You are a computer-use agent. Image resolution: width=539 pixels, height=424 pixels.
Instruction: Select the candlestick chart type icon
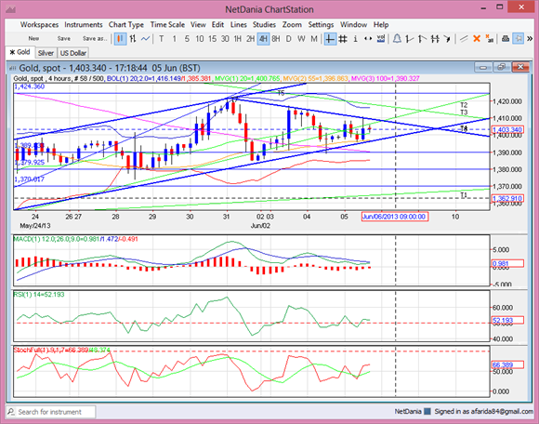coord(120,39)
